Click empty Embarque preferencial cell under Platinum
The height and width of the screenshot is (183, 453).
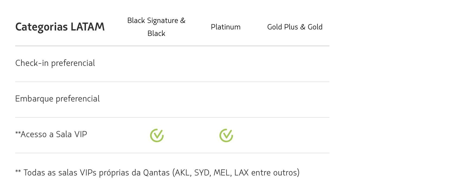point(226,100)
